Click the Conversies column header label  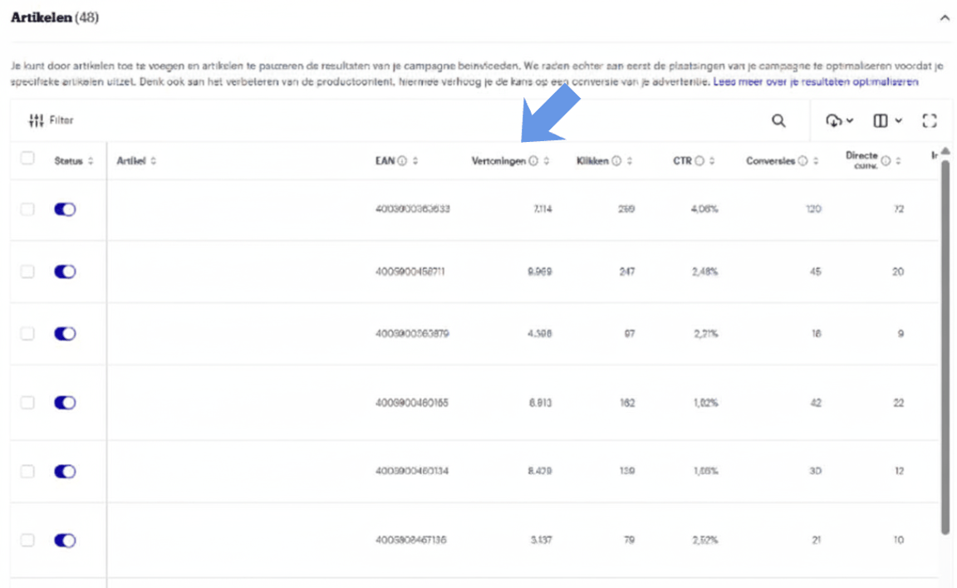tap(770, 161)
